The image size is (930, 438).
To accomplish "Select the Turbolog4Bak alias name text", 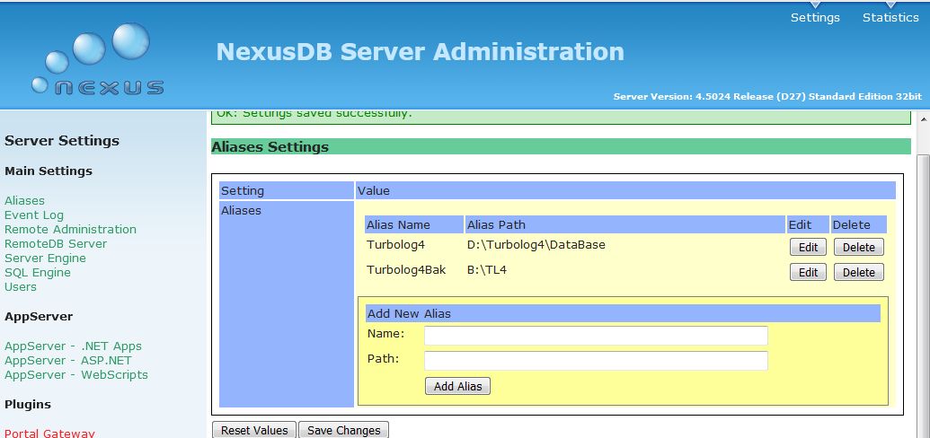I will [x=405, y=269].
